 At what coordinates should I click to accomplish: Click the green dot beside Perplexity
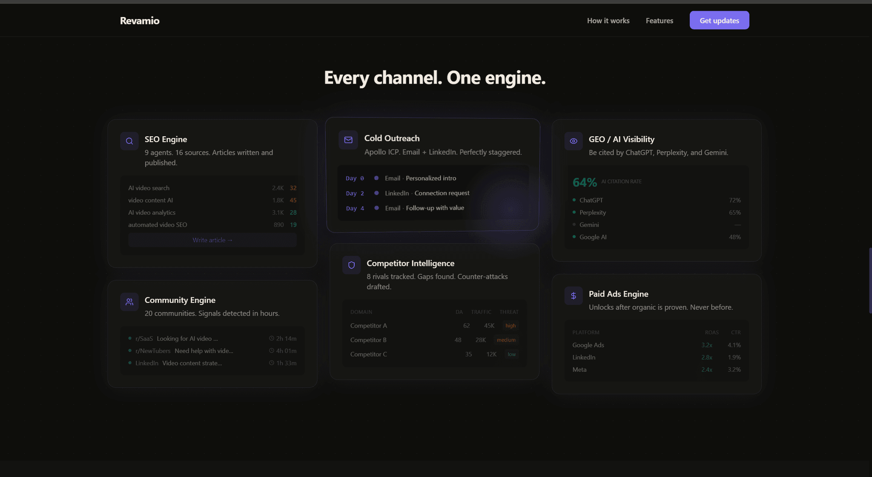(574, 212)
